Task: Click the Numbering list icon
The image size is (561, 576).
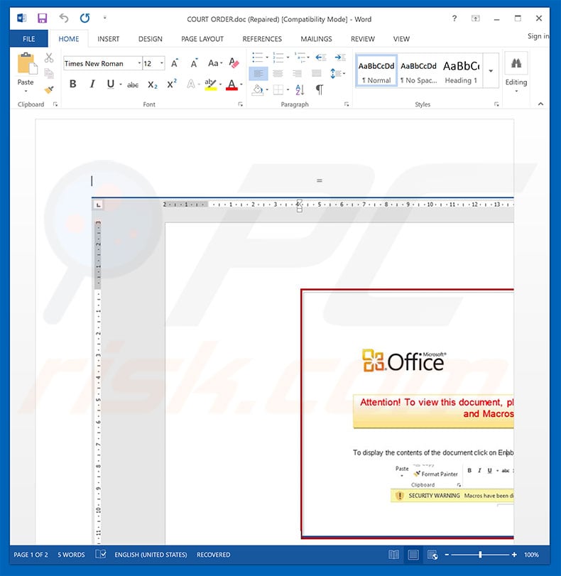Action: coord(278,58)
